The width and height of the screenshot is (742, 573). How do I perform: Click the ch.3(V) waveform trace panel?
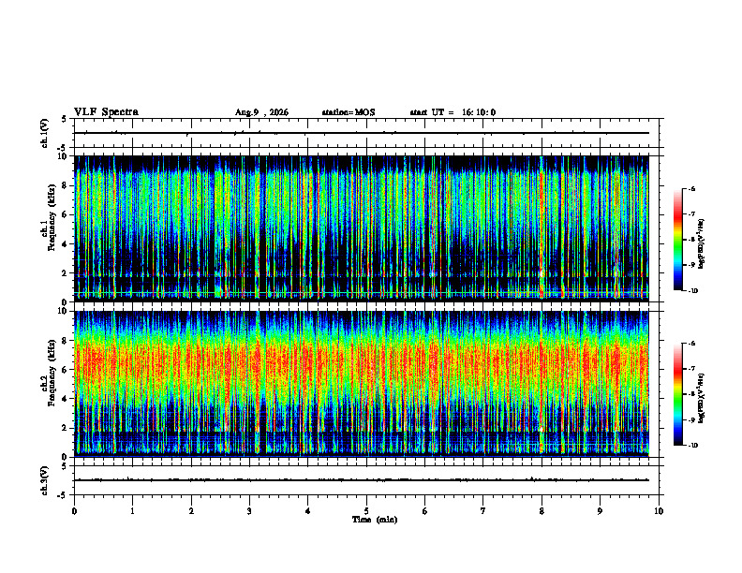point(366,480)
